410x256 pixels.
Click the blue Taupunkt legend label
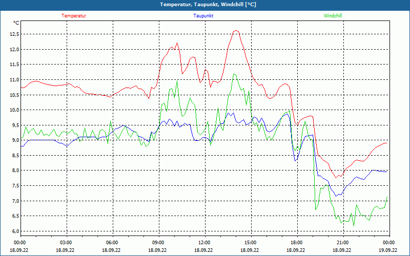coord(203,16)
